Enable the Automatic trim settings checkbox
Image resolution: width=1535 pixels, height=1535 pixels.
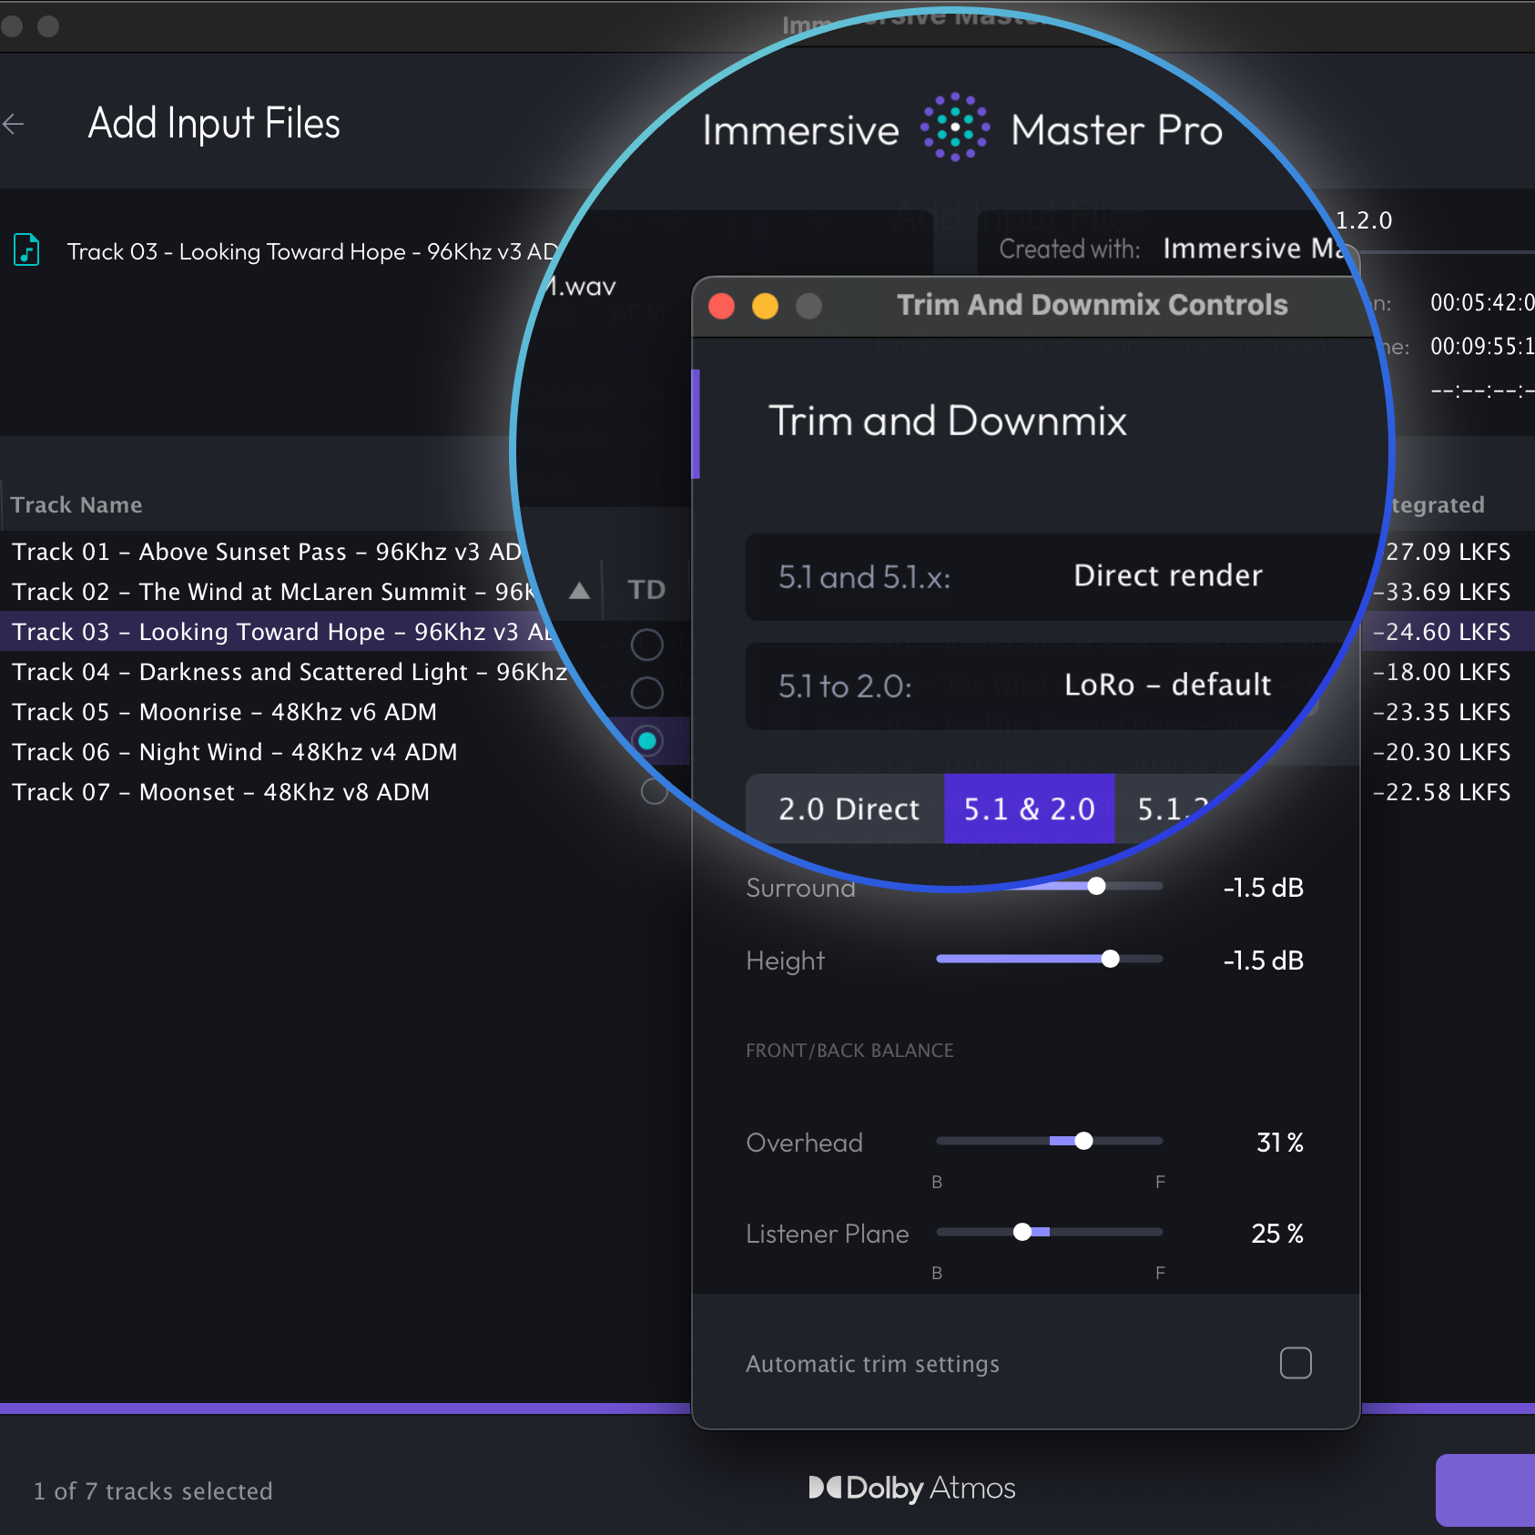coord(1296,1363)
